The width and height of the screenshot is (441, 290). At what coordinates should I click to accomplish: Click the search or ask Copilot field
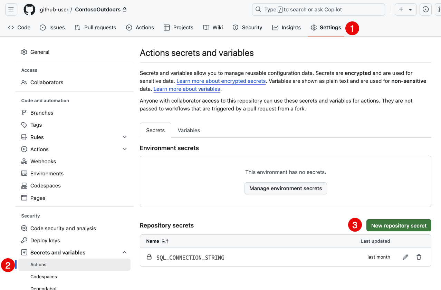pyautogui.click(x=318, y=9)
